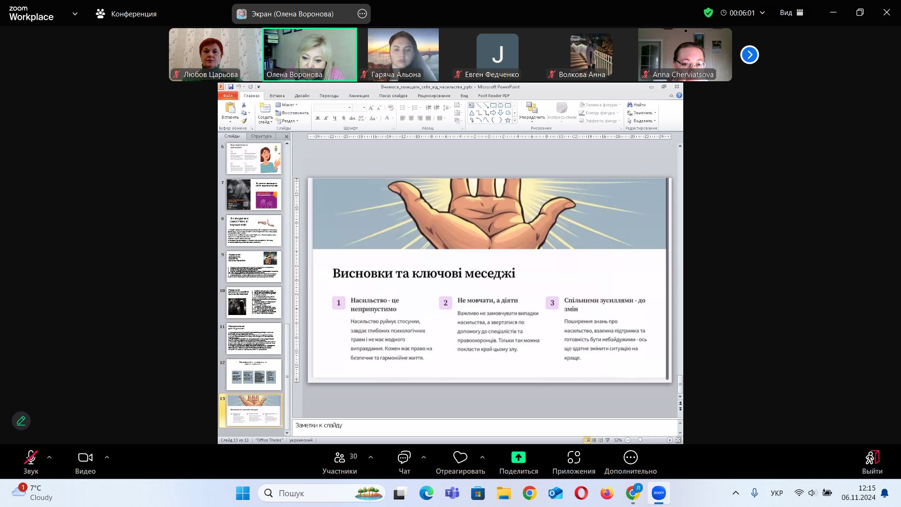Click the Отреагировать heart reactions icon
Viewport: 901px width, 507px height.
(460, 458)
